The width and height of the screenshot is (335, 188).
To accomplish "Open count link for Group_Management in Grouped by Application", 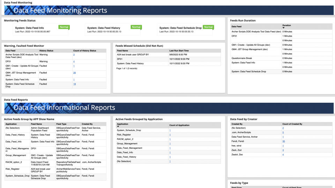I will click(x=170, y=144).
